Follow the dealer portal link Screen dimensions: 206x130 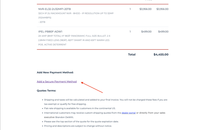coord(128,113)
